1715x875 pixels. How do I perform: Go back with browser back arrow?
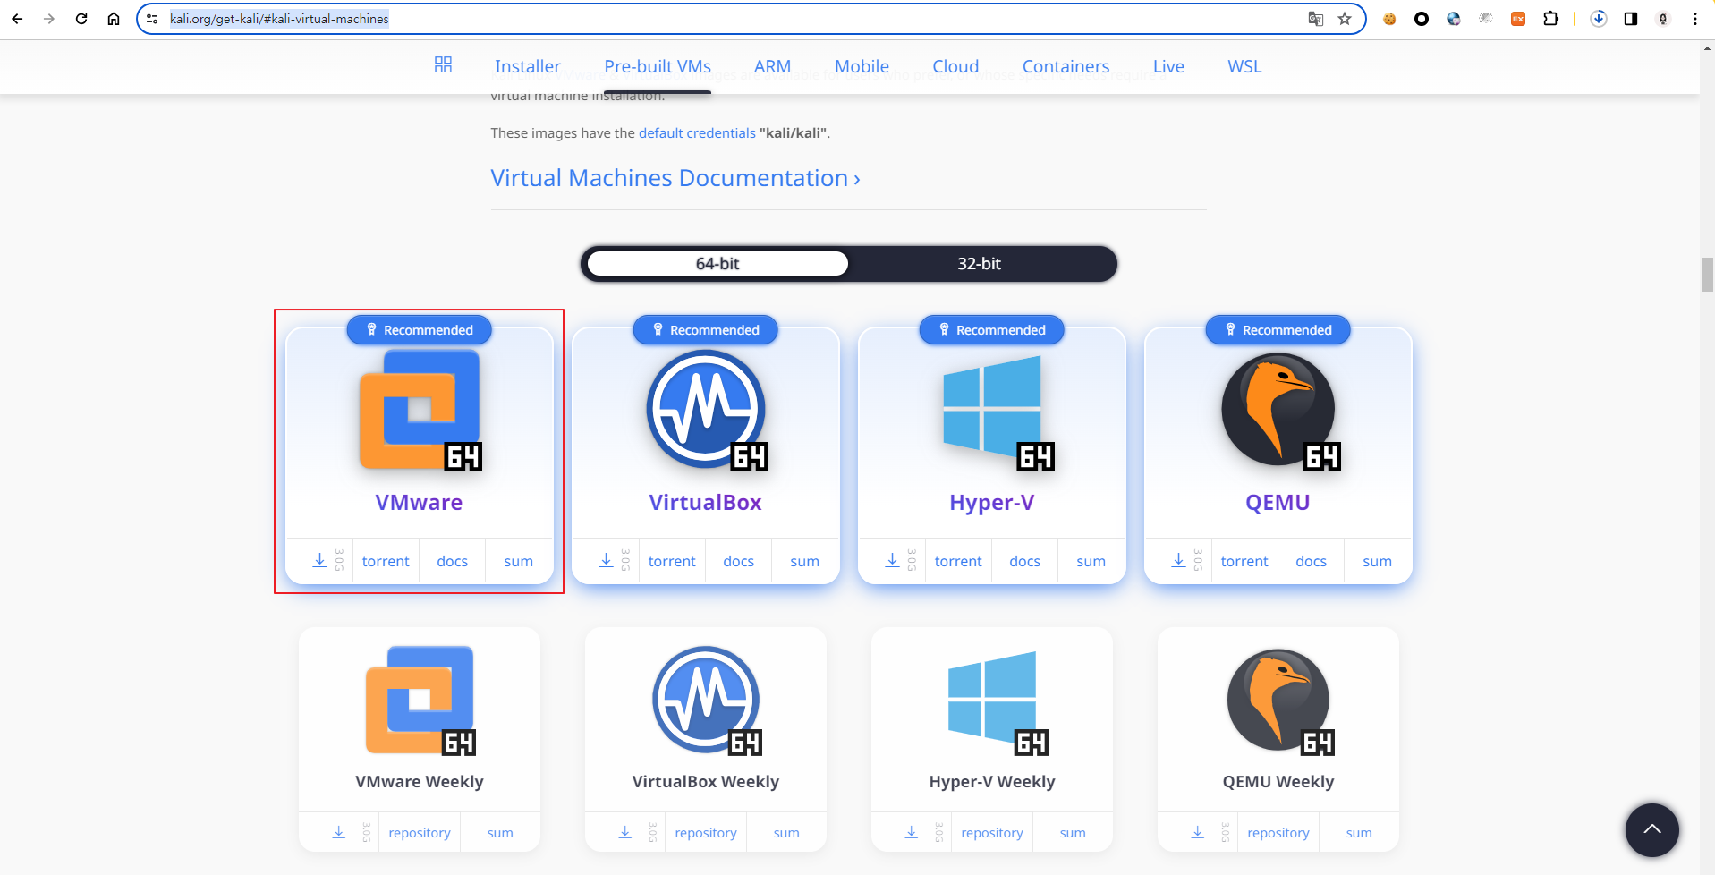tap(17, 19)
